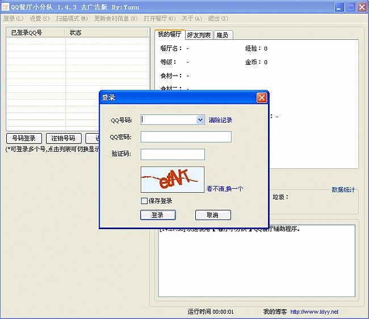Close the QQ餐厅小分队 main window

tap(362, 7)
